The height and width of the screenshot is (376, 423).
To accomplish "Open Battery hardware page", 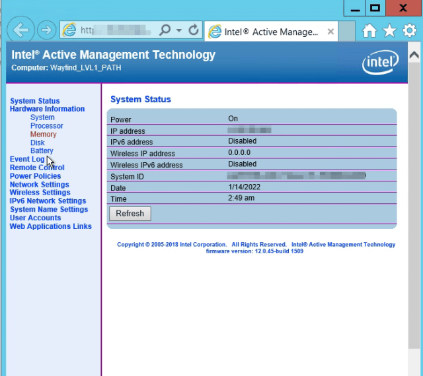I will pos(42,150).
